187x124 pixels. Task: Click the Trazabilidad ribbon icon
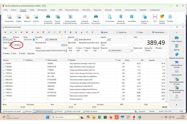click(132, 18)
